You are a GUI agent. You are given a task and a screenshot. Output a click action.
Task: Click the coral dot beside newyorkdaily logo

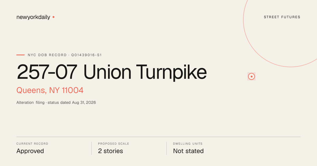[x=53, y=17]
